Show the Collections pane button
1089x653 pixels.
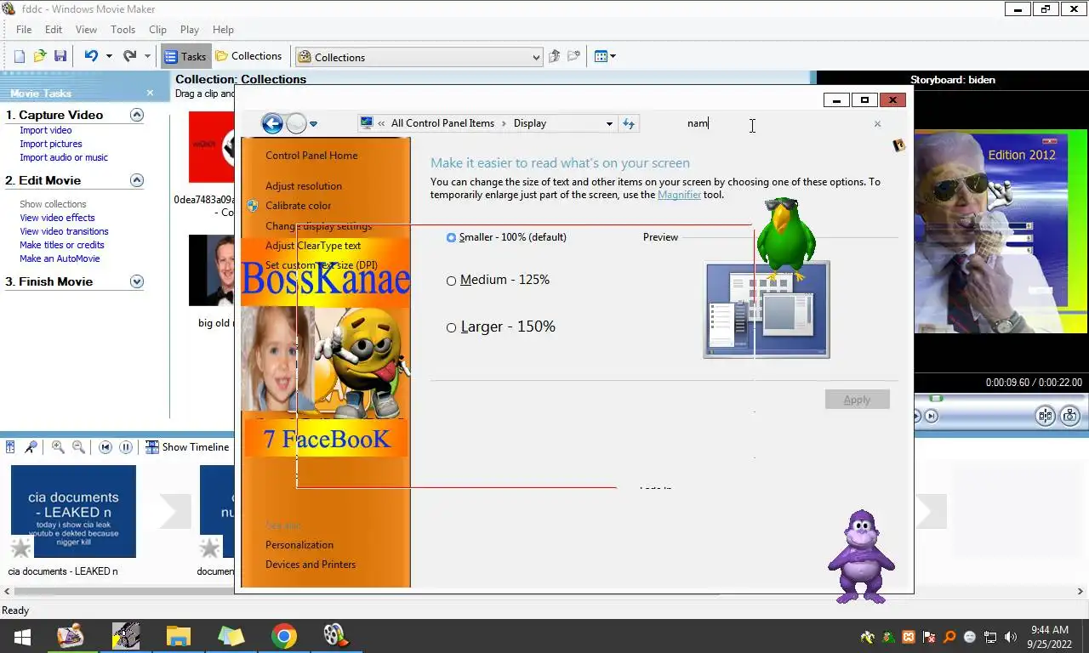(248, 56)
